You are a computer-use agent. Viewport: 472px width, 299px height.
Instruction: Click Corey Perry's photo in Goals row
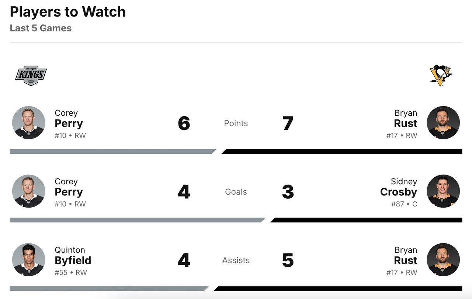coord(29,191)
